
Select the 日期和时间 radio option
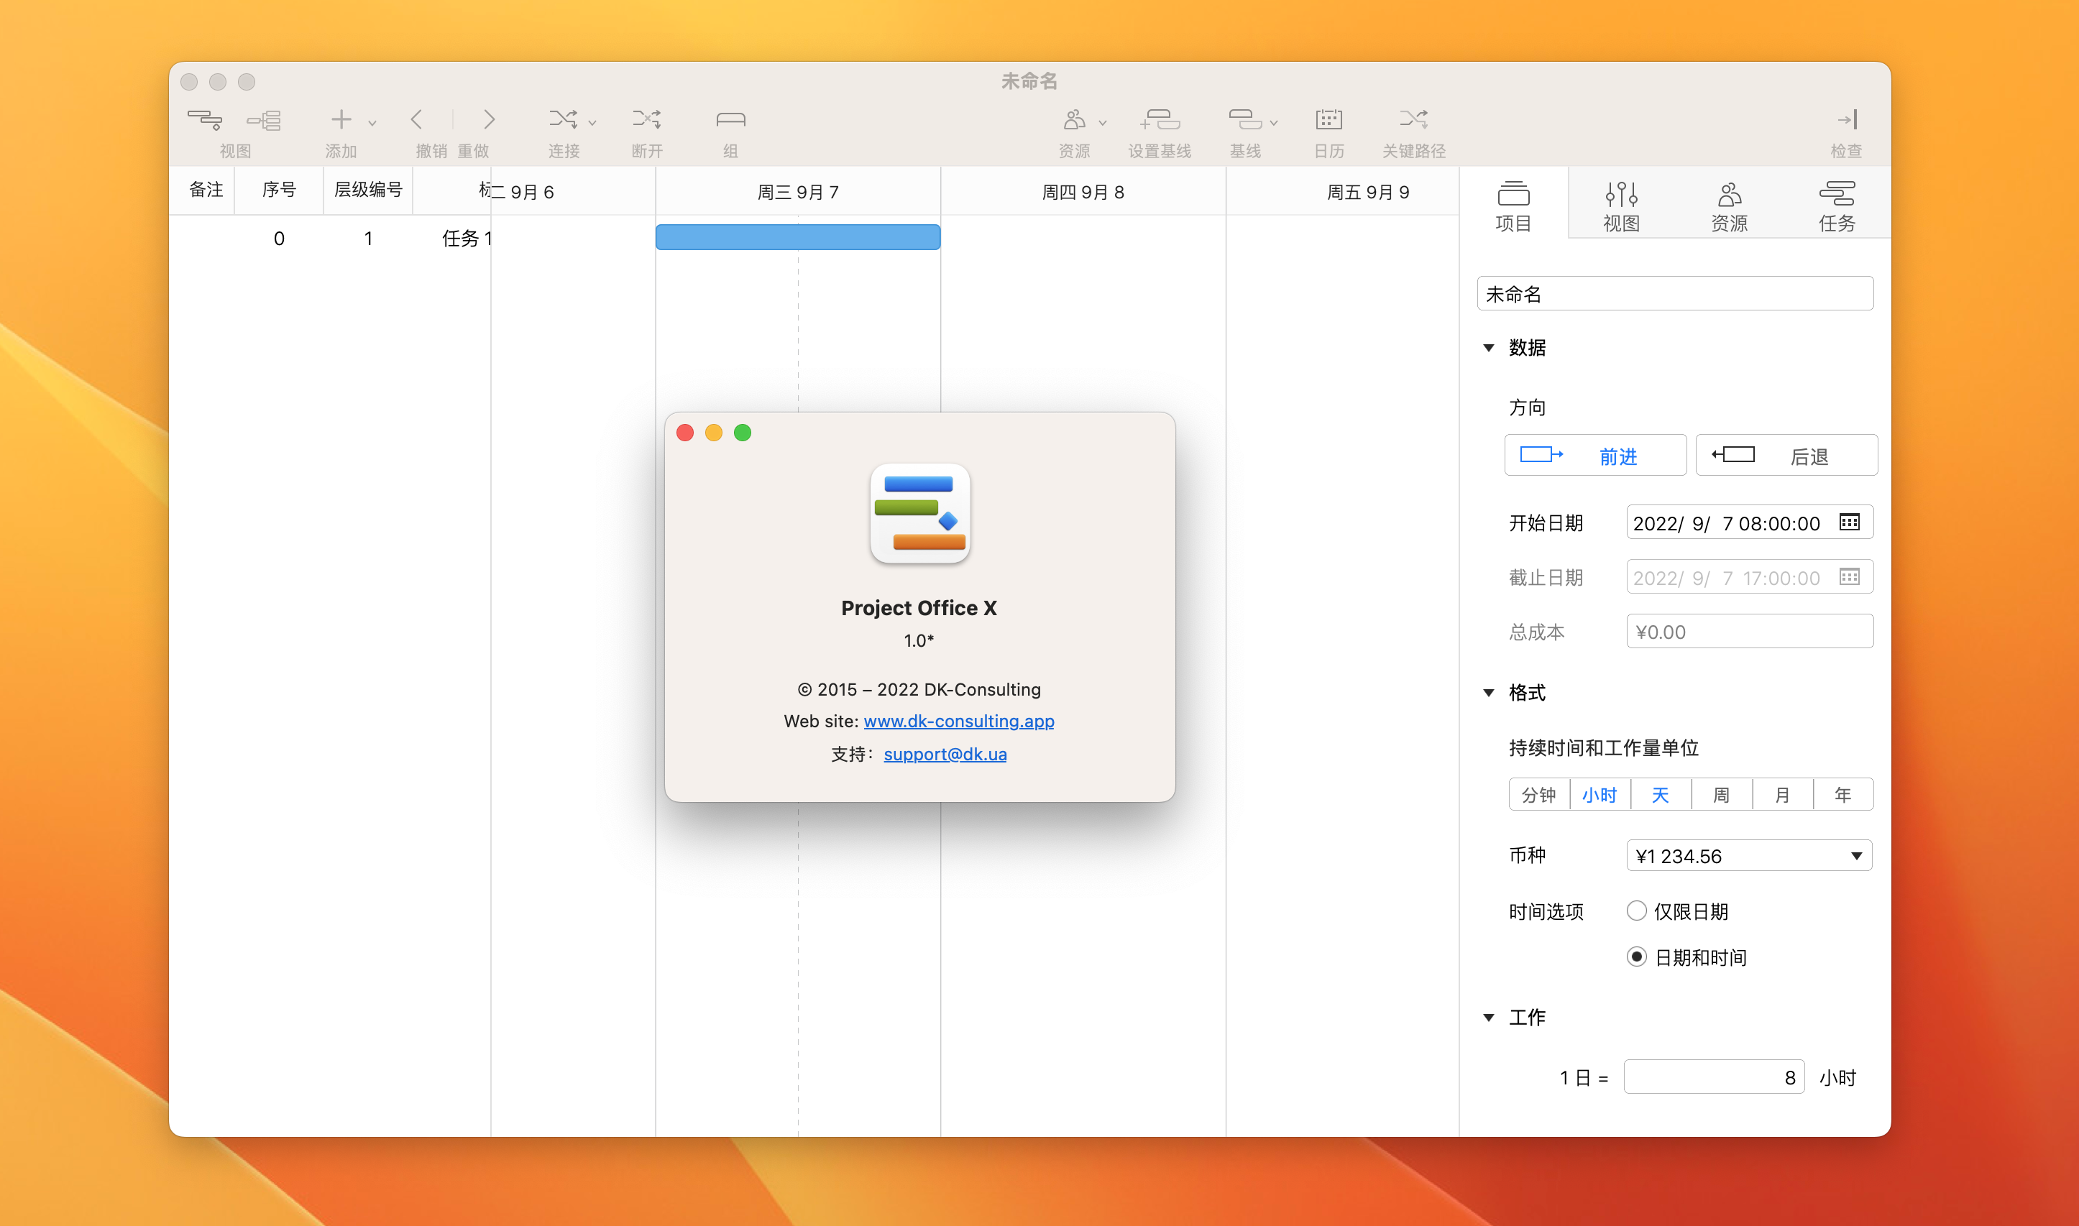click(x=1636, y=957)
